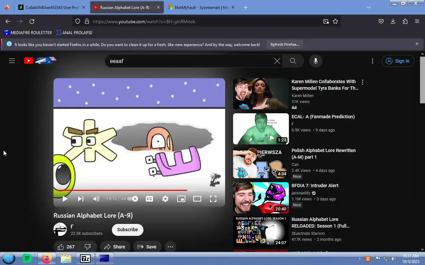425x265 pixels.
Task: Open video player settings gear
Action: (x=165, y=199)
